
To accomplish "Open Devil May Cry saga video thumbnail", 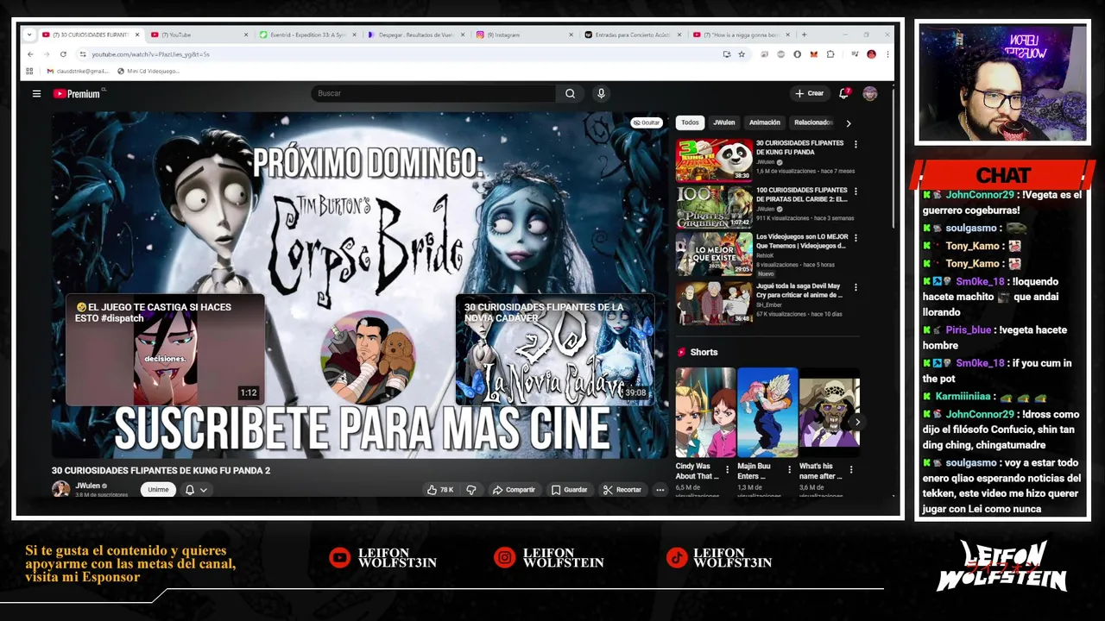I will point(714,303).
